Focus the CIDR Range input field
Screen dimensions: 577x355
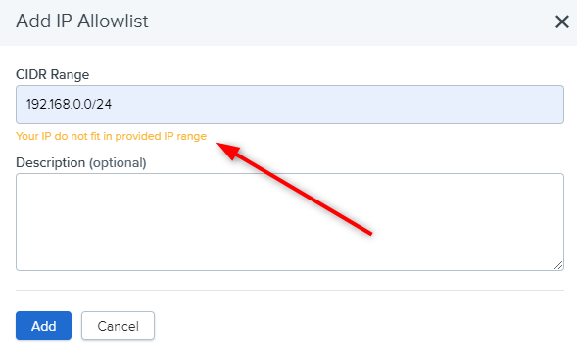(x=290, y=105)
